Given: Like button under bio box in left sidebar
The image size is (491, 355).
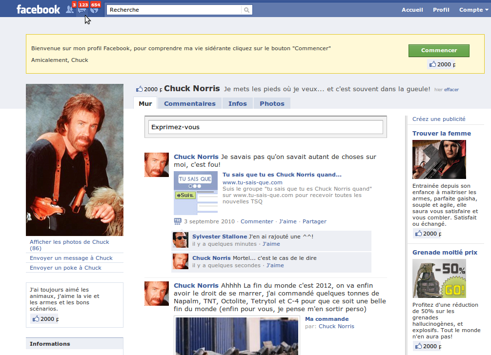Looking at the screenshot, I should [45, 319].
